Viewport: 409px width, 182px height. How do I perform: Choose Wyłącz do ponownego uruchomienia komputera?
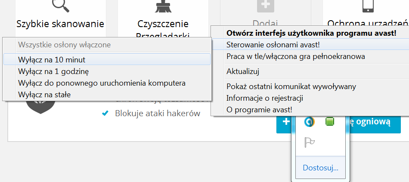click(107, 83)
